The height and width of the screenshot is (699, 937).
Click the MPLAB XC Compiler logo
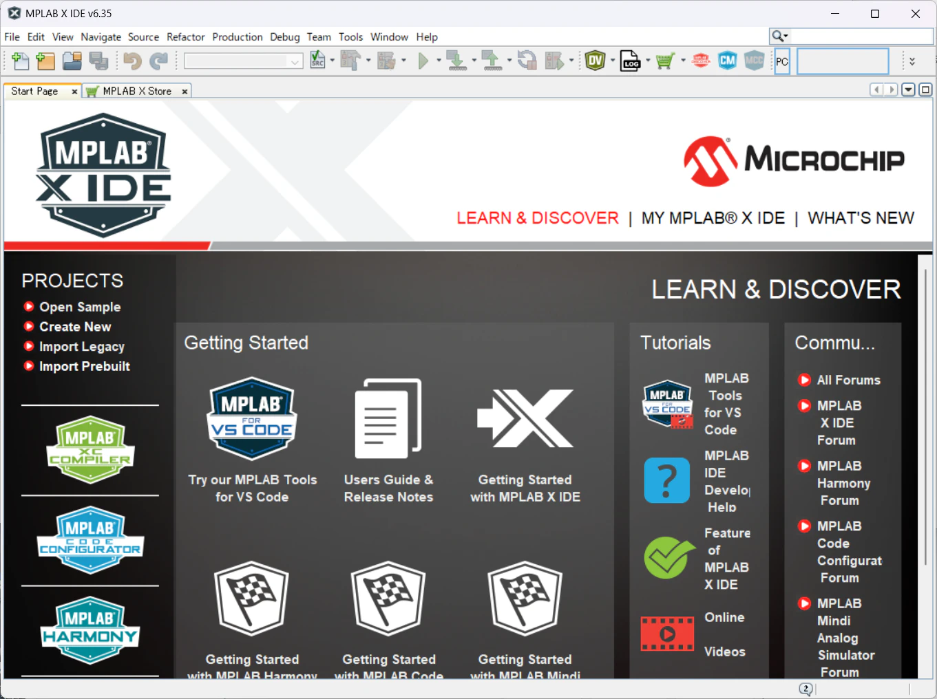[x=90, y=450]
